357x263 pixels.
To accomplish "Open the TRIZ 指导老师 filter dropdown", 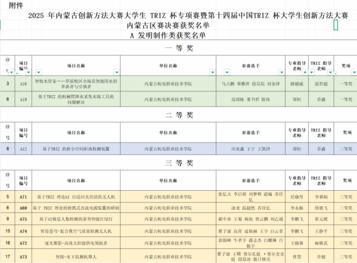I will 330,72.
